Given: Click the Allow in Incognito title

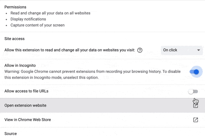Looking at the screenshot, I should 20,65.
